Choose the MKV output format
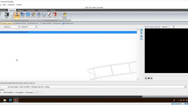 coord(38,15)
